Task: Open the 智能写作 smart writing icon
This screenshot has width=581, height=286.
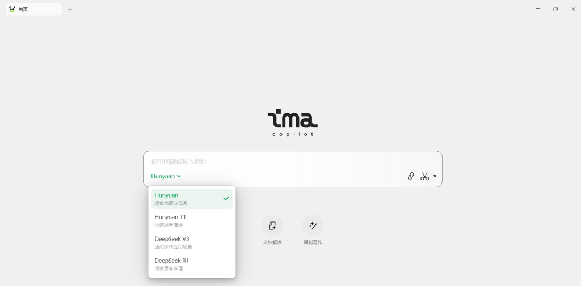Action: (313, 225)
